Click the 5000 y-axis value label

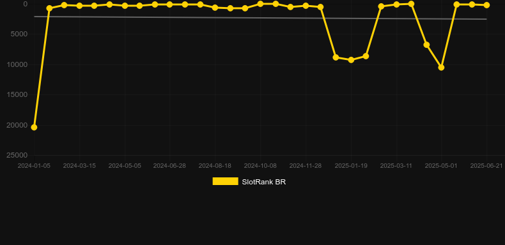point(19,34)
